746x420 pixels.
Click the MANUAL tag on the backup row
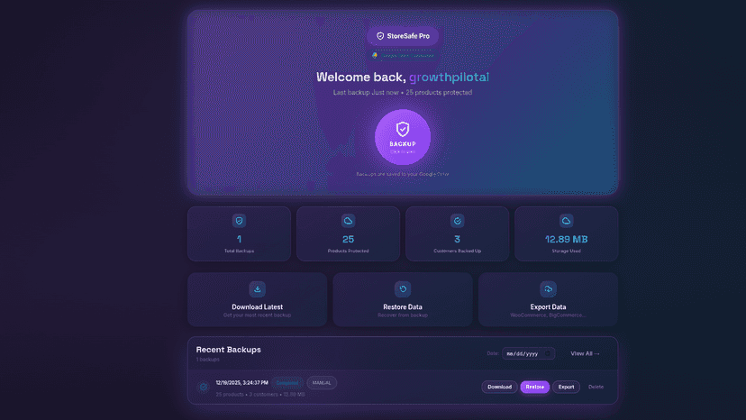point(322,383)
